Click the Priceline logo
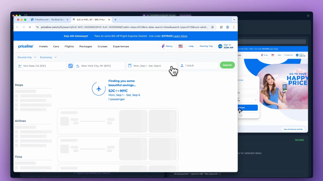Screen dimensions: 323x181 click(x=26, y=46)
